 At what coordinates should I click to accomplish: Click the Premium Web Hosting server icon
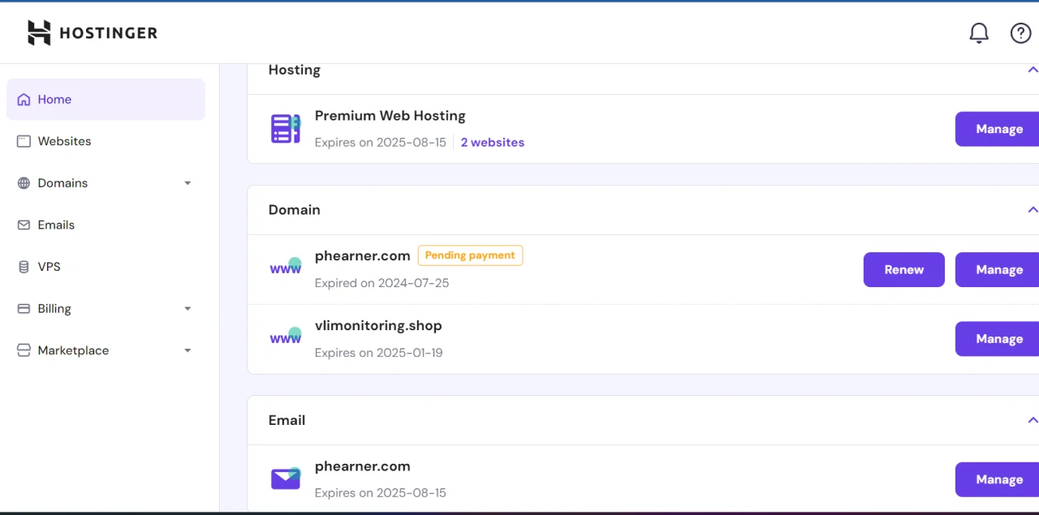[285, 129]
